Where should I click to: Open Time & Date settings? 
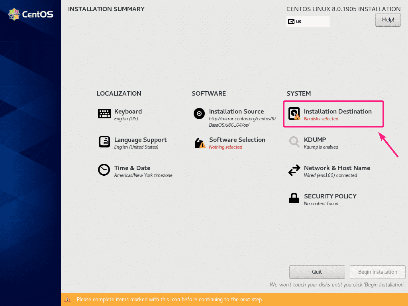tap(132, 168)
